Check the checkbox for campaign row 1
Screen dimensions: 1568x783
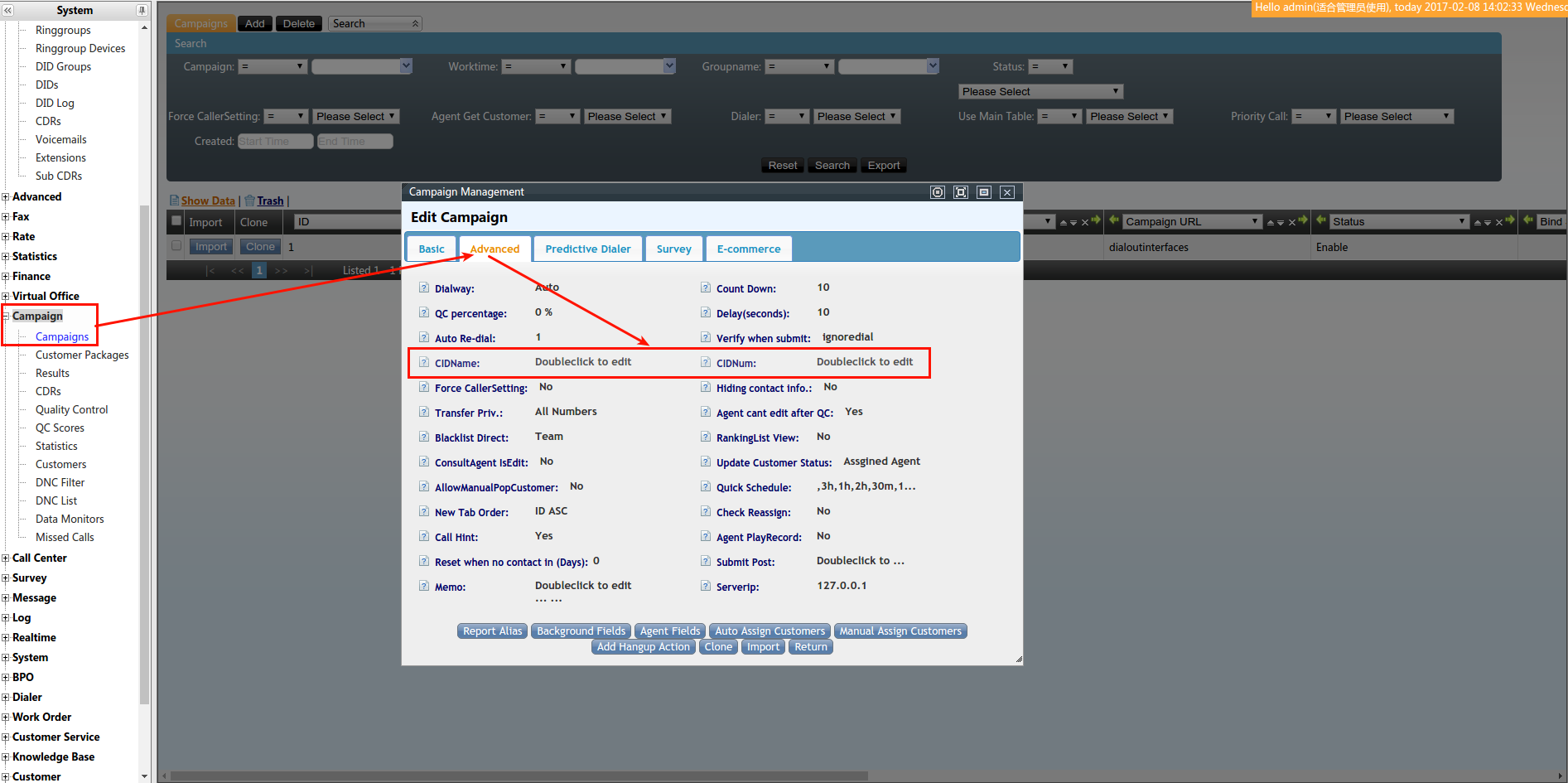(176, 246)
